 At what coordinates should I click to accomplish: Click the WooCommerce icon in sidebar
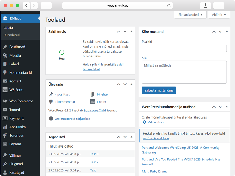5,101
